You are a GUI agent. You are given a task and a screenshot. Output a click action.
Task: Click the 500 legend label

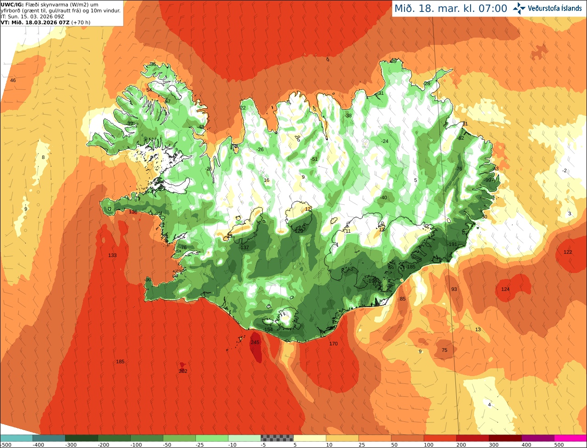point(559,445)
